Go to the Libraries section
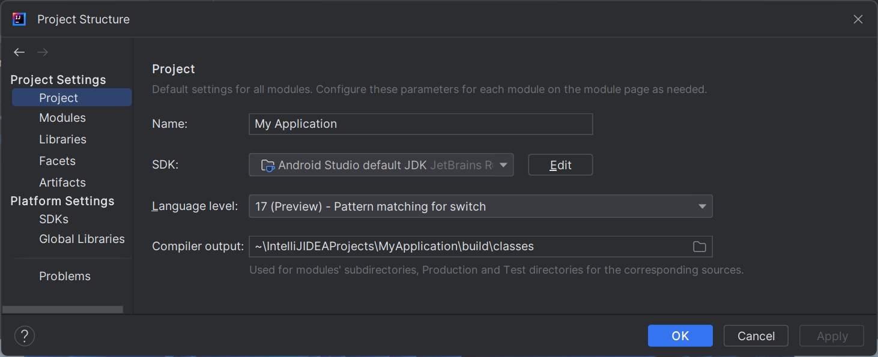This screenshot has width=878, height=357. [x=62, y=139]
